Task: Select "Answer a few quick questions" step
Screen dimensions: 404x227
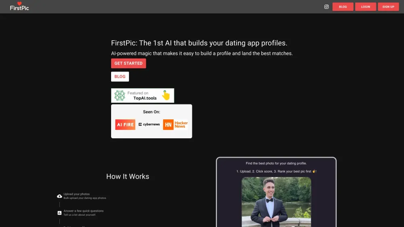Action: 83,211
